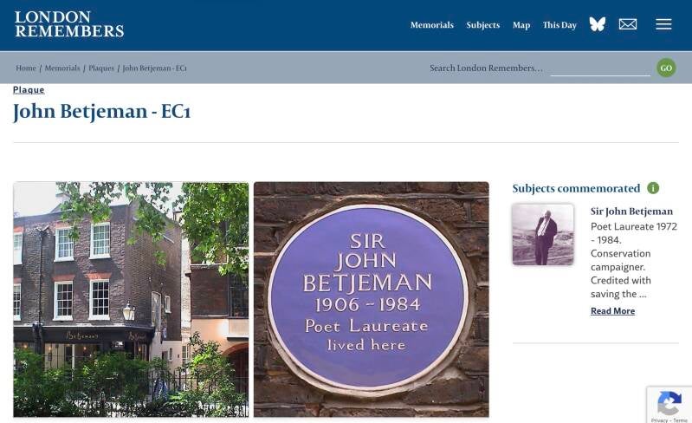Click the Search London Remembers input field

pyautogui.click(x=600, y=68)
